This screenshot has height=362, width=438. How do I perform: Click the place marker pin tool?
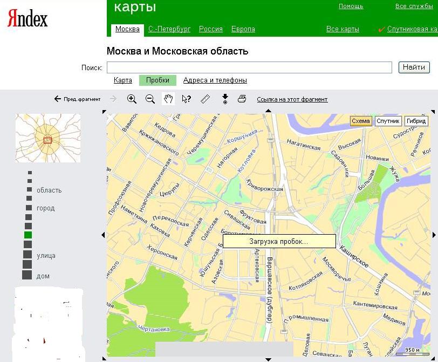click(x=225, y=99)
